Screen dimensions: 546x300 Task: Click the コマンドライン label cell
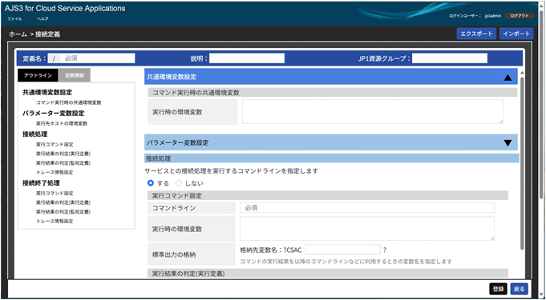[191, 208]
